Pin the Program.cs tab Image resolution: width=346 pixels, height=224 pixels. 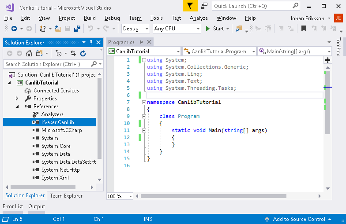click(141, 42)
